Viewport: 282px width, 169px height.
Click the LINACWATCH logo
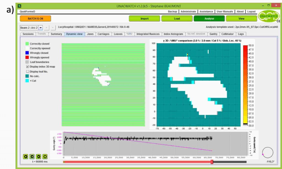269,16
